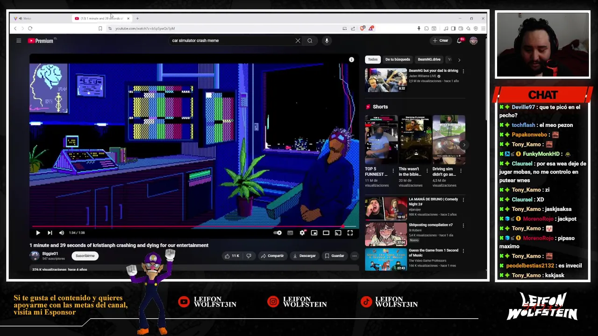Open options for This wasn't in the bible short
The width and height of the screenshot is (598, 336).
coord(427,171)
